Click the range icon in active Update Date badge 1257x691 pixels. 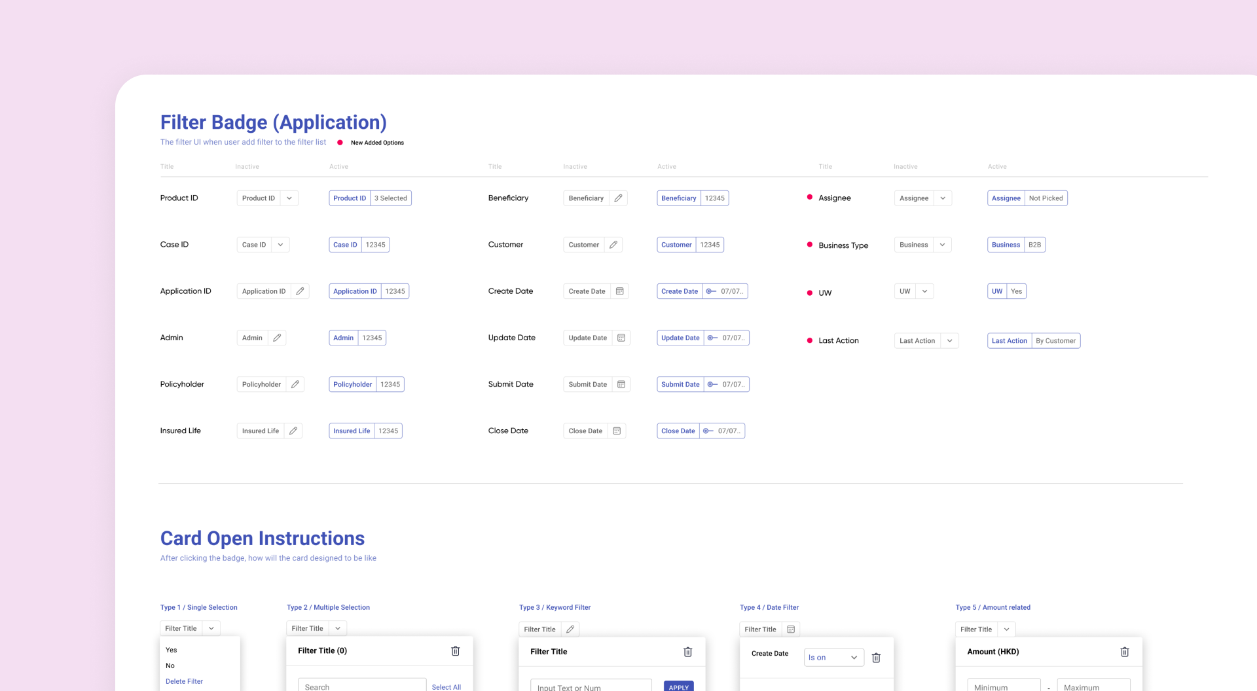point(712,338)
